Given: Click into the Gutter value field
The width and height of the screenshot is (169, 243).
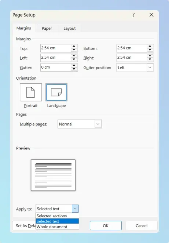Looking at the screenshot, I should coord(56,67).
